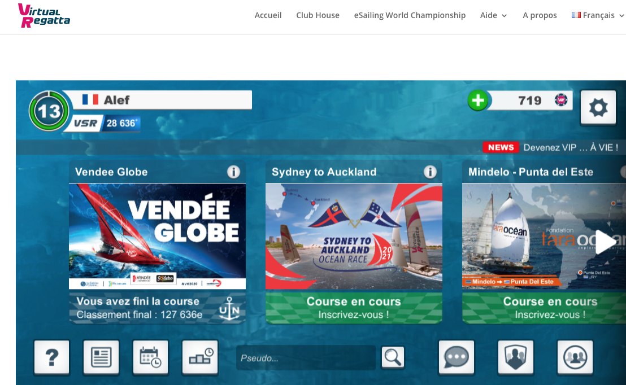Show info for Vendee Globe race
Viewport: 626px width, 385px height.
tap(233, 172)
